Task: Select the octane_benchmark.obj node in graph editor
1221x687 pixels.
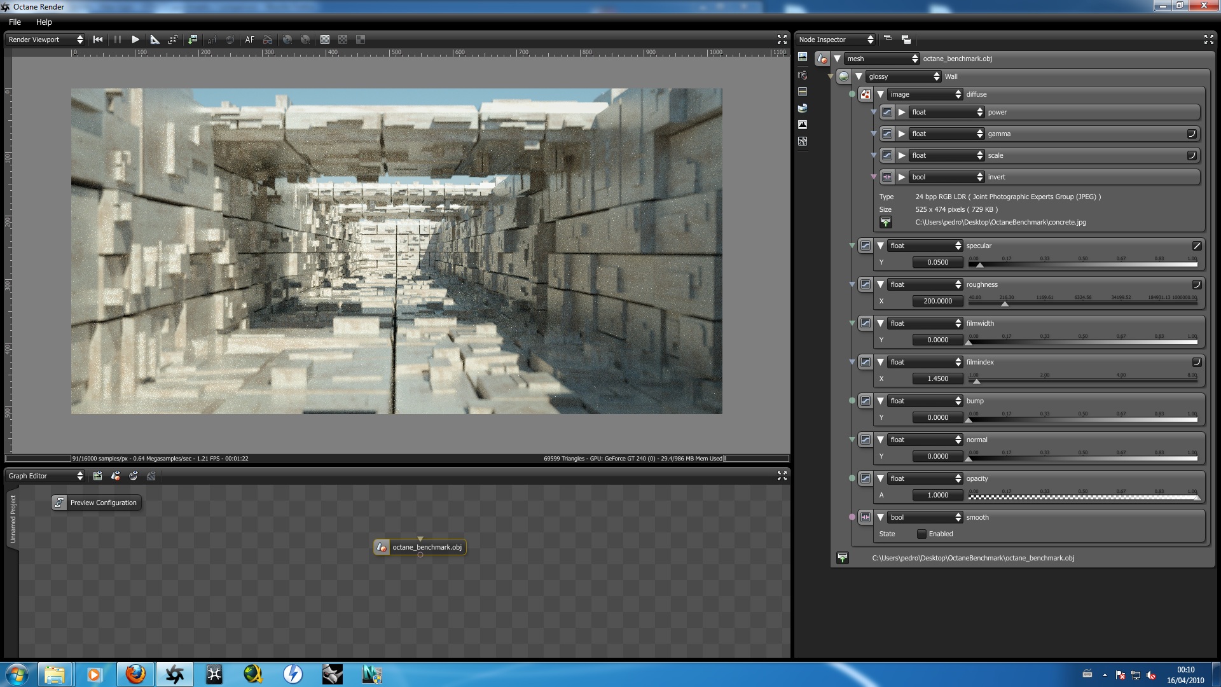Action: 420,547
